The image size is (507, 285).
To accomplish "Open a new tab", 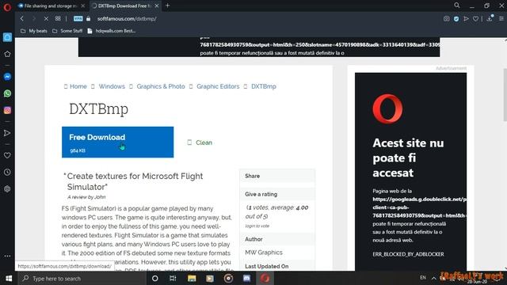I will pyautogui.click(x=167, y=6).
